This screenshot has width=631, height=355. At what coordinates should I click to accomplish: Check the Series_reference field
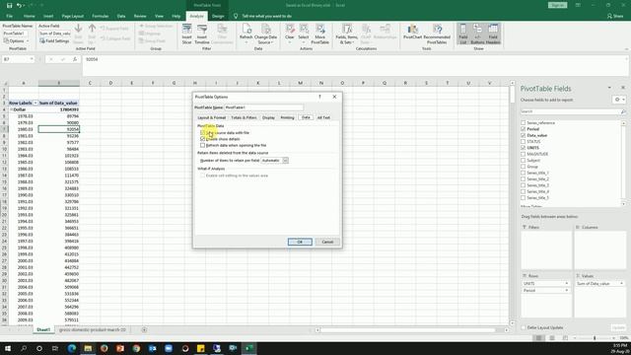[x=524, y=122]
